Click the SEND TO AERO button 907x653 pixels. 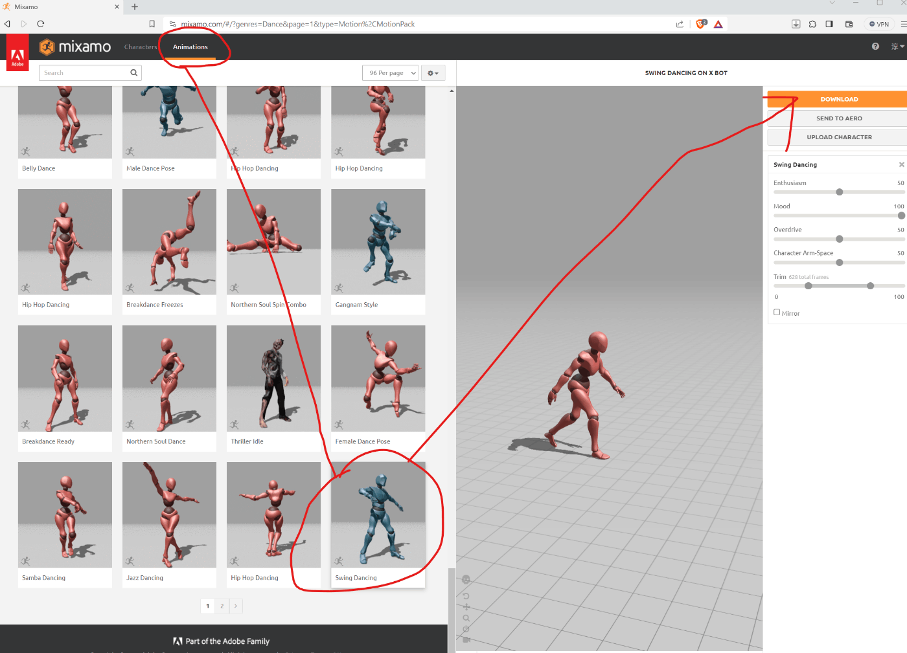(839, 118)
